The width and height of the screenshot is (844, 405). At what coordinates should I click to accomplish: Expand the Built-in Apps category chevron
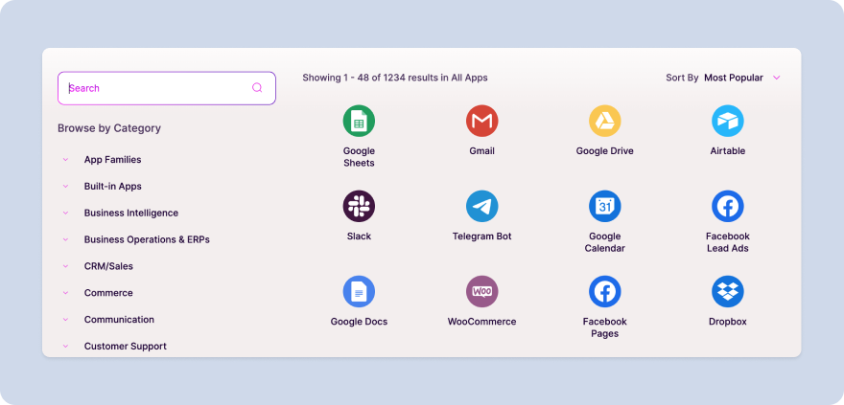tap(65, 187)
